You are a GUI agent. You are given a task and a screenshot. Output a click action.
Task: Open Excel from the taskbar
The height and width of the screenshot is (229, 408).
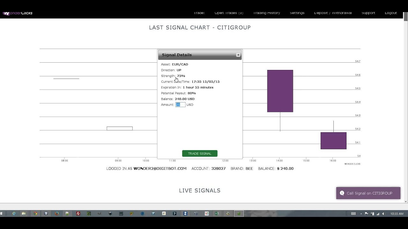click(217, 214)
